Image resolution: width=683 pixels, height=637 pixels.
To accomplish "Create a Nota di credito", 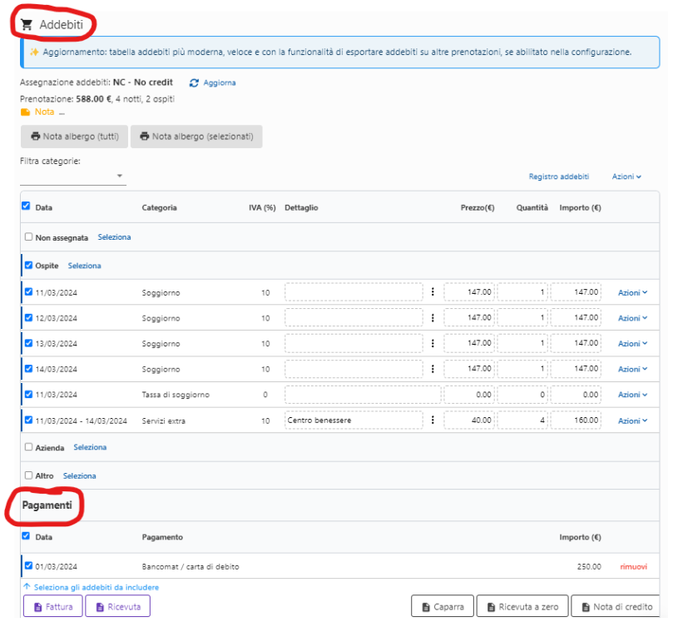I will (x=616, y=607).
